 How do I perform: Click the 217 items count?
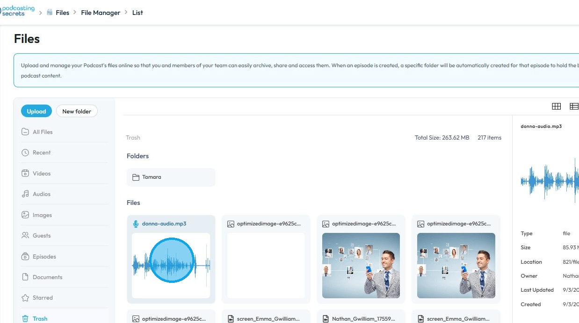[x=490, y=138]
